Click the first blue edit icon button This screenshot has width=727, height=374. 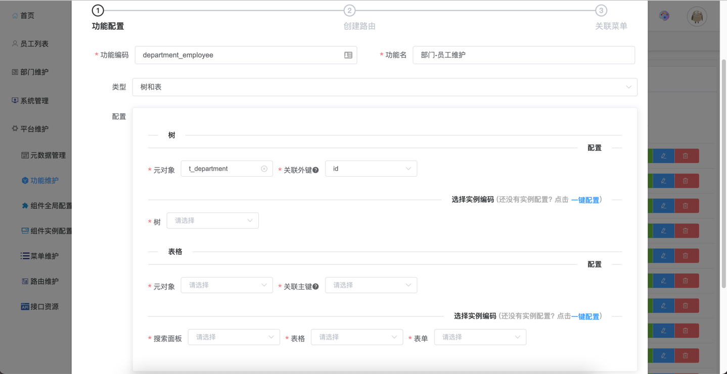(663, 156)
